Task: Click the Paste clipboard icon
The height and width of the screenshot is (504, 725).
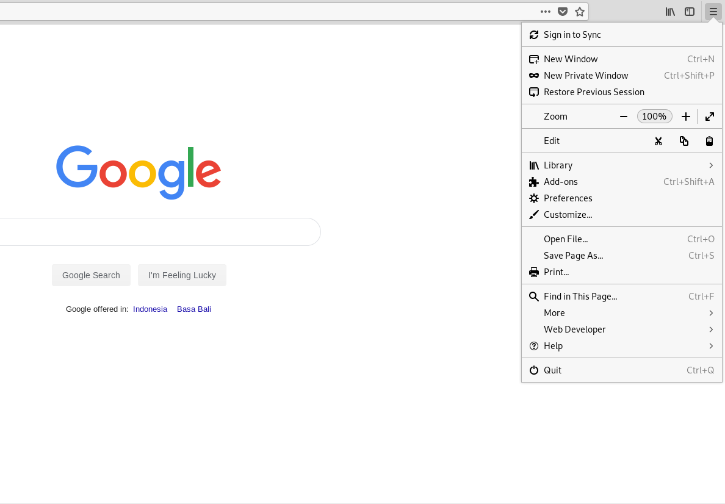Action: (x=709, y=141)
